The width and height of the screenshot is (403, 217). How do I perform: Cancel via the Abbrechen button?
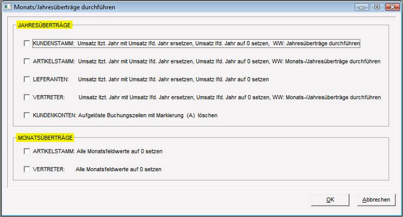tap(376, 200)
